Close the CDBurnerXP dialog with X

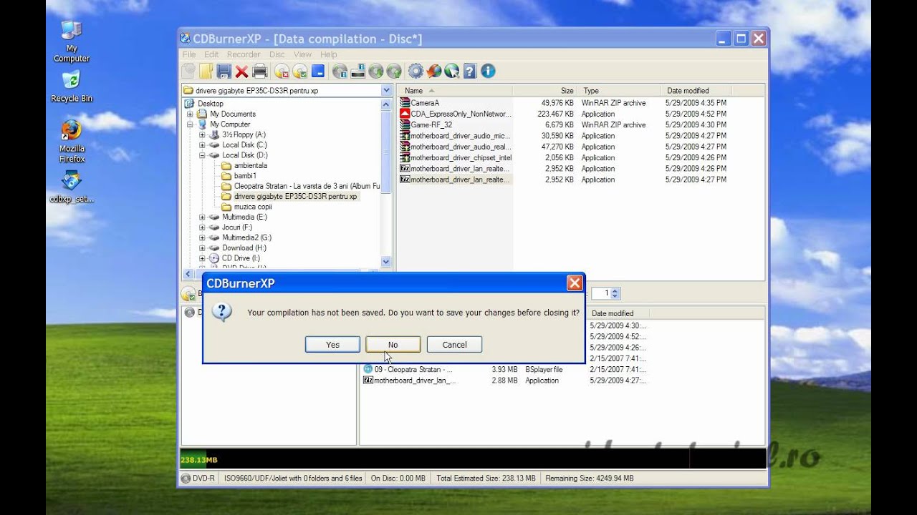coord(575,283)
